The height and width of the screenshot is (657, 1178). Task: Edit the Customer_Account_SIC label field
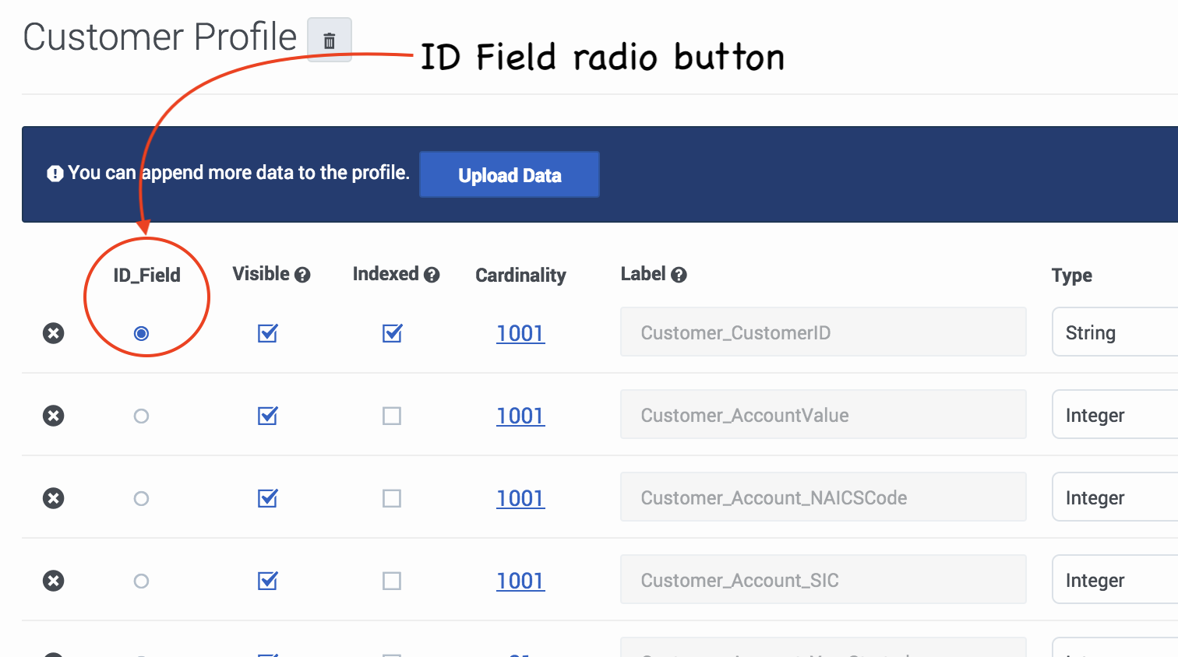click(x=824, y=580)
